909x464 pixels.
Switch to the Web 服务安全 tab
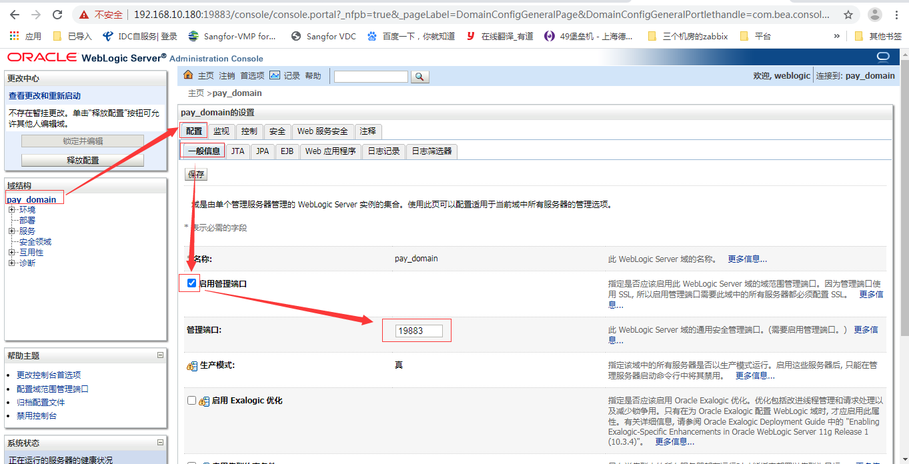[x=323, y=131]
